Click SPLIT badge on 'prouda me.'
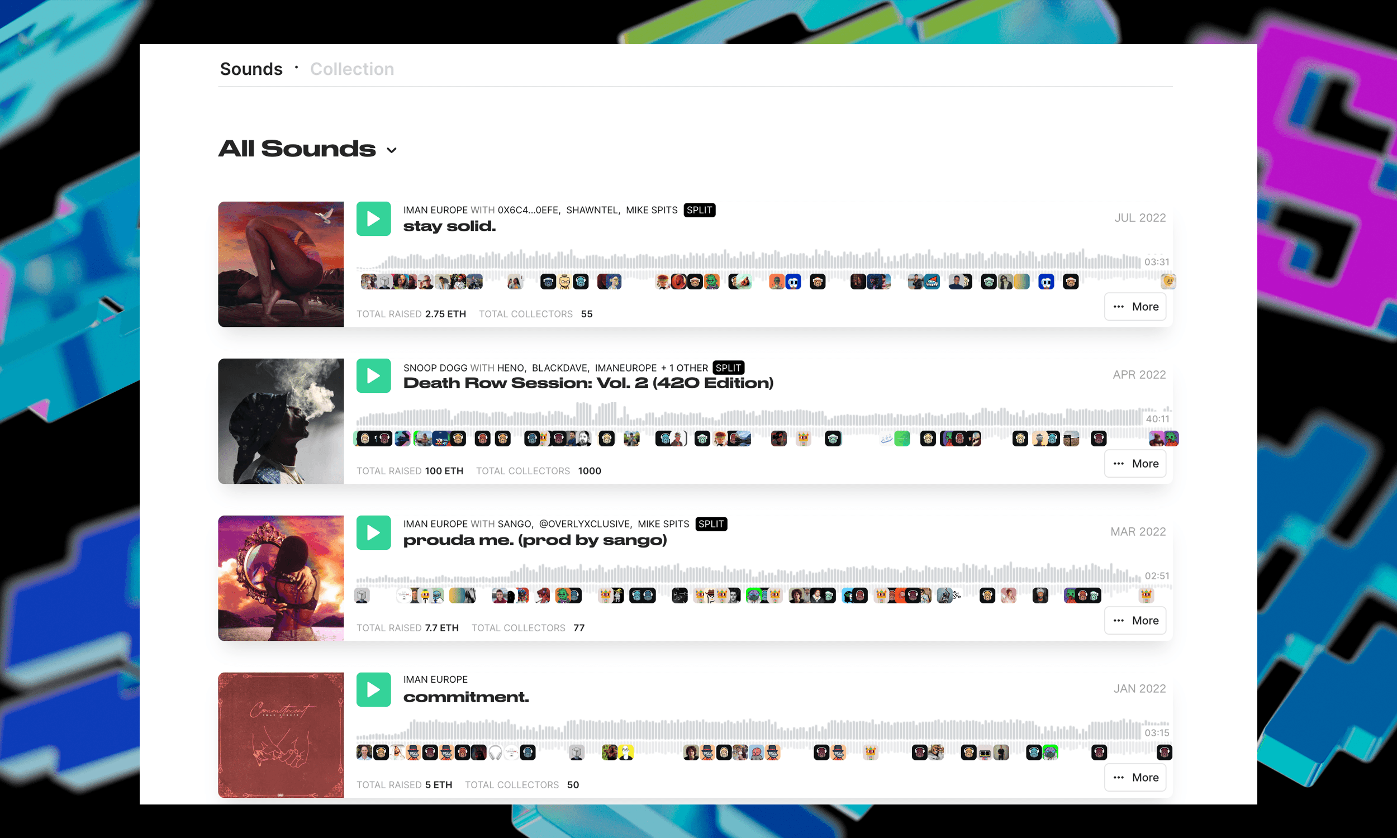 710,524
